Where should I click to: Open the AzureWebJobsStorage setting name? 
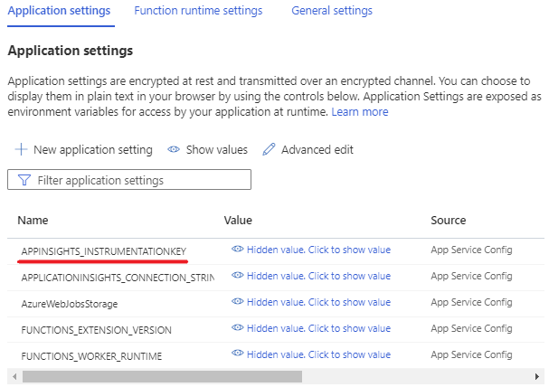coord(70,303)
